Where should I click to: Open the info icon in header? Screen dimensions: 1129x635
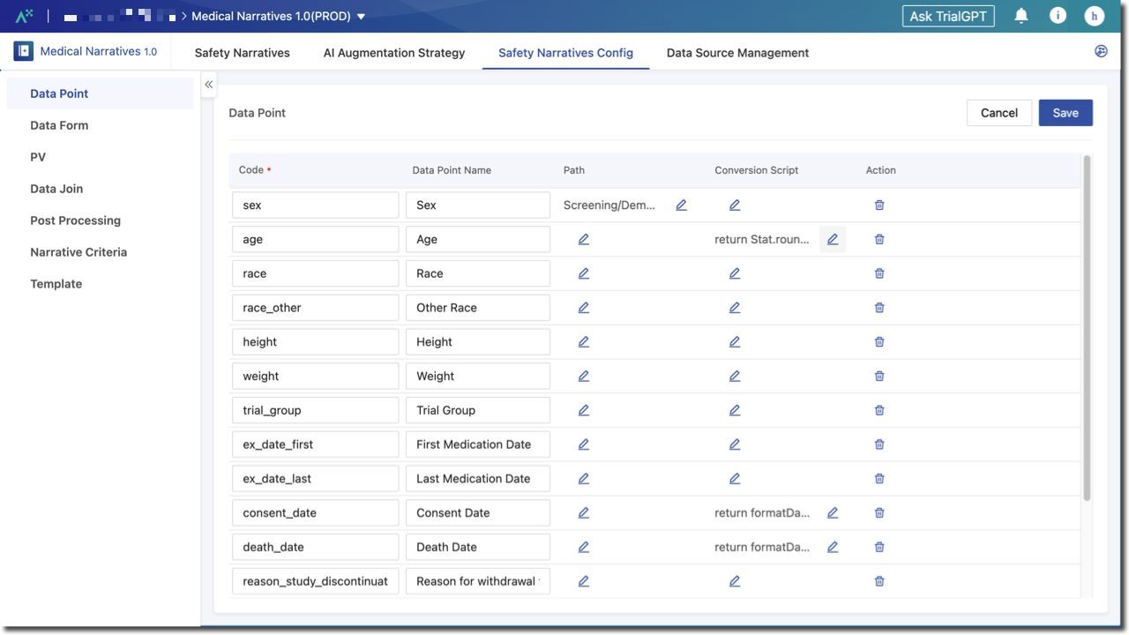1058,16
